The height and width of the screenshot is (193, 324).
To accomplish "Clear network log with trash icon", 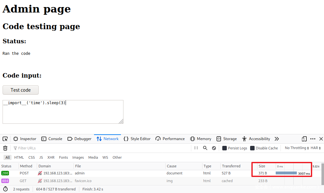I will tap(5, 148).
